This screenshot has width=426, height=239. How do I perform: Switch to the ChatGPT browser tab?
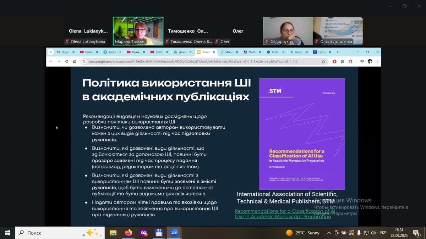click(273, 52)
